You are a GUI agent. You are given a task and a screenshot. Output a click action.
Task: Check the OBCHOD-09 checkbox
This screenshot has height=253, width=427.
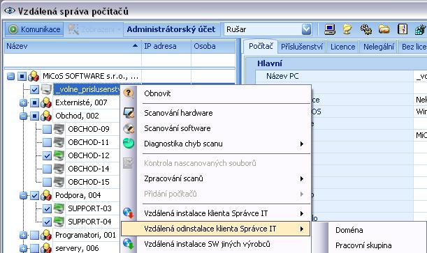47,129
